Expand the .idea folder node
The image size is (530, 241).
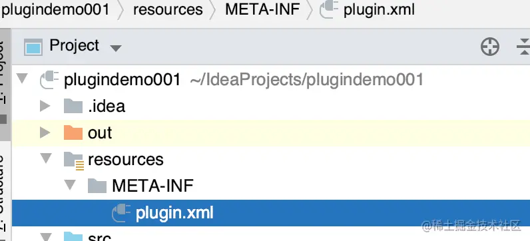[45, 106]
